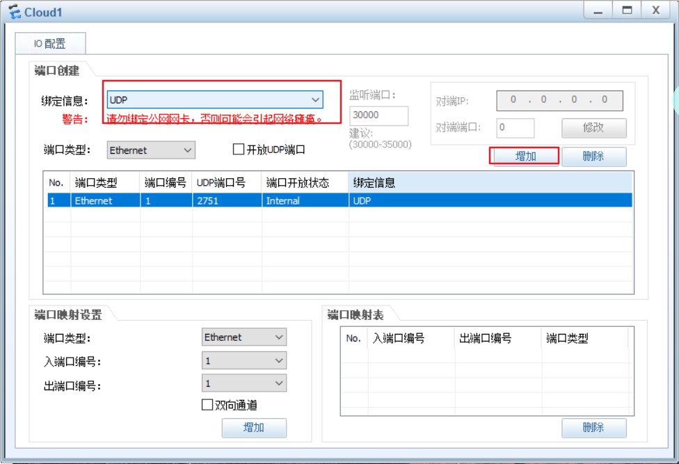The width and height of the screenshot is (679, 464).
Task: Click the 端口开放状态 column header
Action: point(305,183)
